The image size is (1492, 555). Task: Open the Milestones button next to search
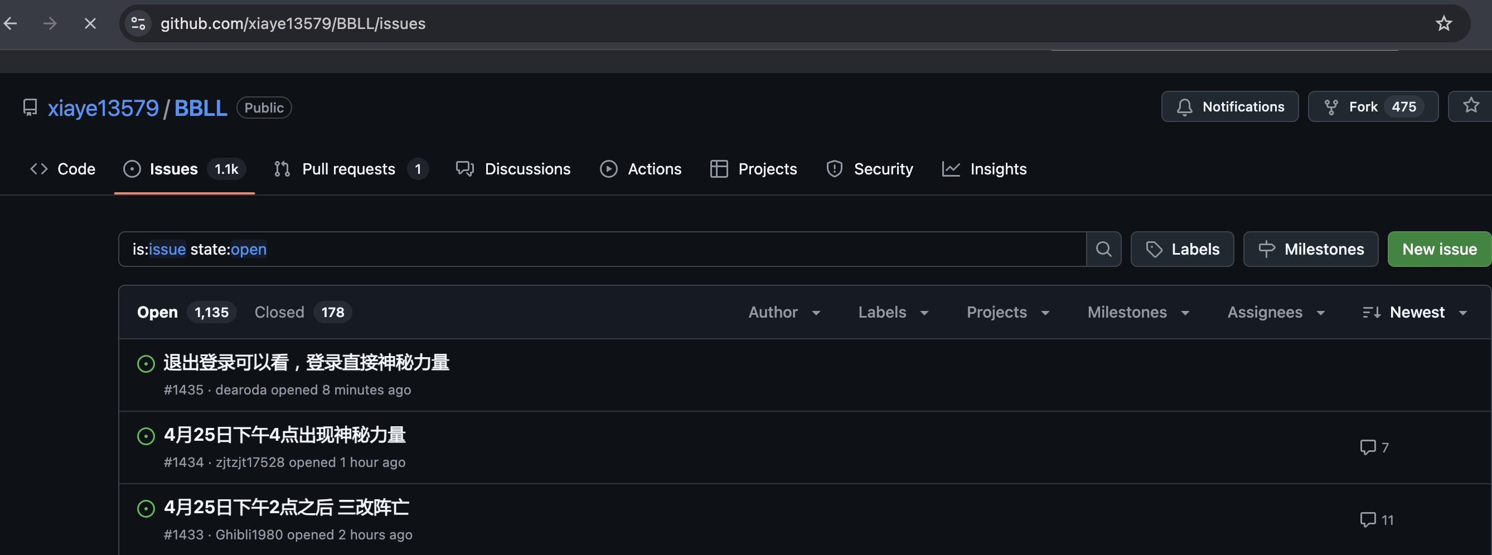tap(1311, 250)
